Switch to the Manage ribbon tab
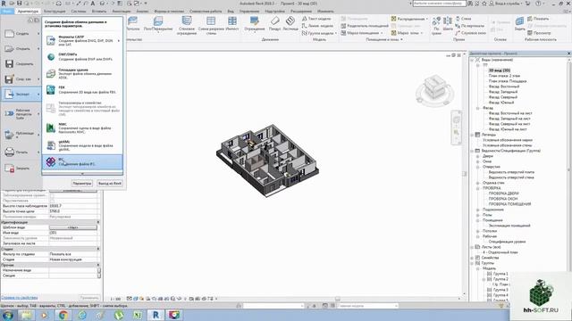Viewport: 572px width, 321px height. click(x=249, y=12)
